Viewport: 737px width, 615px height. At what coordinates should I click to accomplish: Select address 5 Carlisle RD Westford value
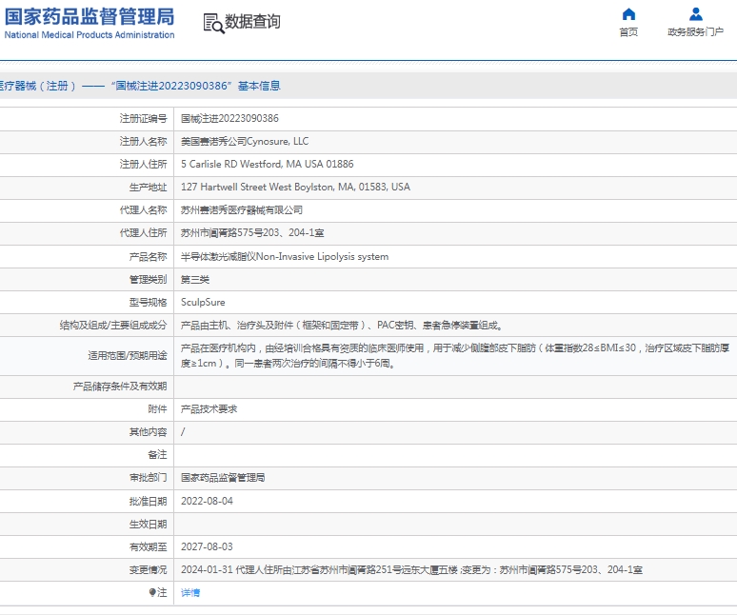pyautogui.click(x=267, y=164)
